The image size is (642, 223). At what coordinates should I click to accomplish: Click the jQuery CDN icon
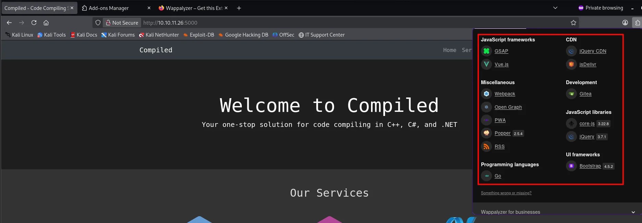pyautogui.click(x=571, y=51)
